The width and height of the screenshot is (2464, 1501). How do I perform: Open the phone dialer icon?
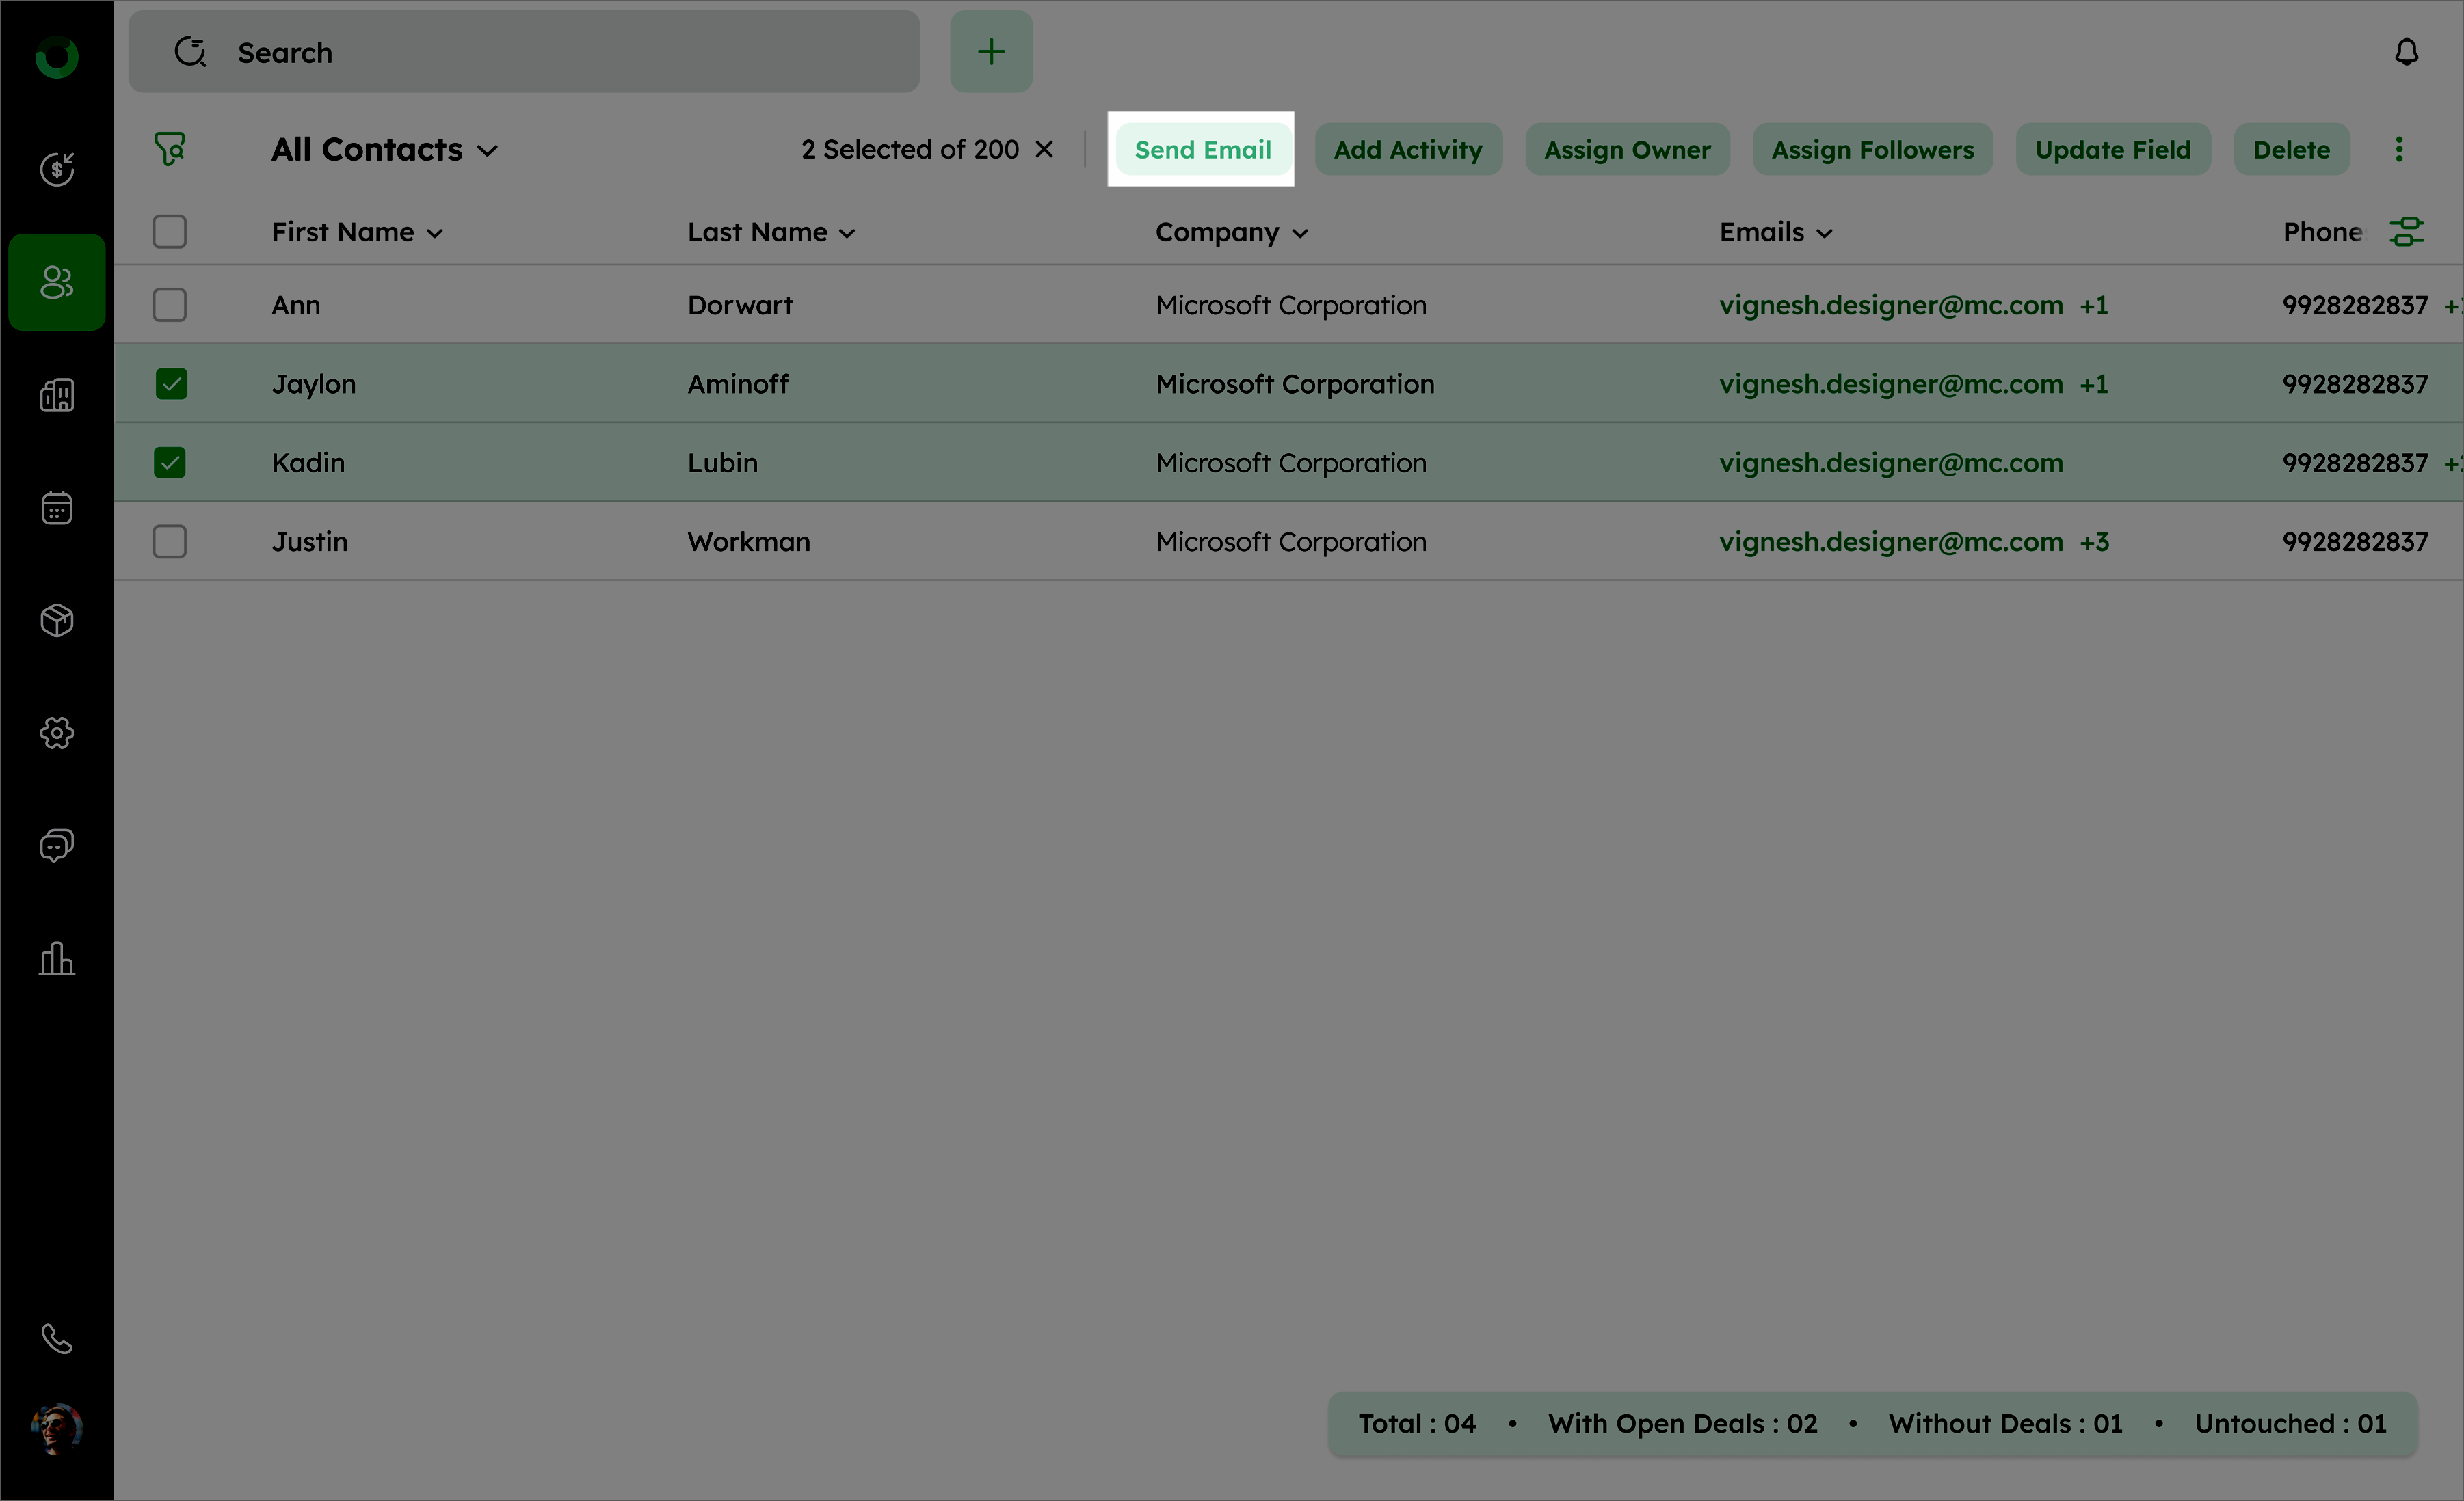coord(57,1338)
